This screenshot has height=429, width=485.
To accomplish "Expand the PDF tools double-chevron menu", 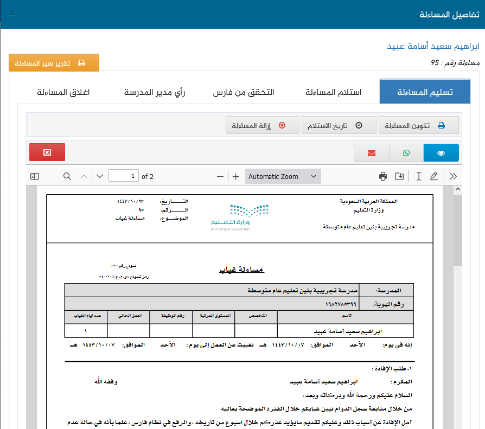I will point(454,176).
